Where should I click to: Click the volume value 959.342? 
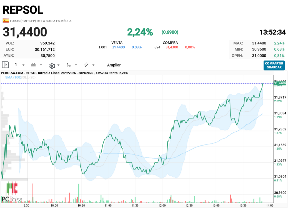coord(47,43)
